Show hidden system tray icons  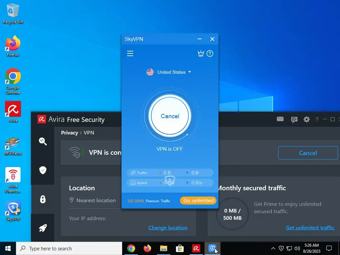tap(273, 248)
